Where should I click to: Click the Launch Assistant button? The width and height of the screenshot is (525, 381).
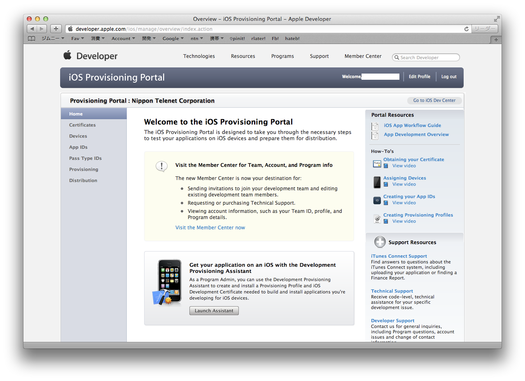(x=214, y=311)
